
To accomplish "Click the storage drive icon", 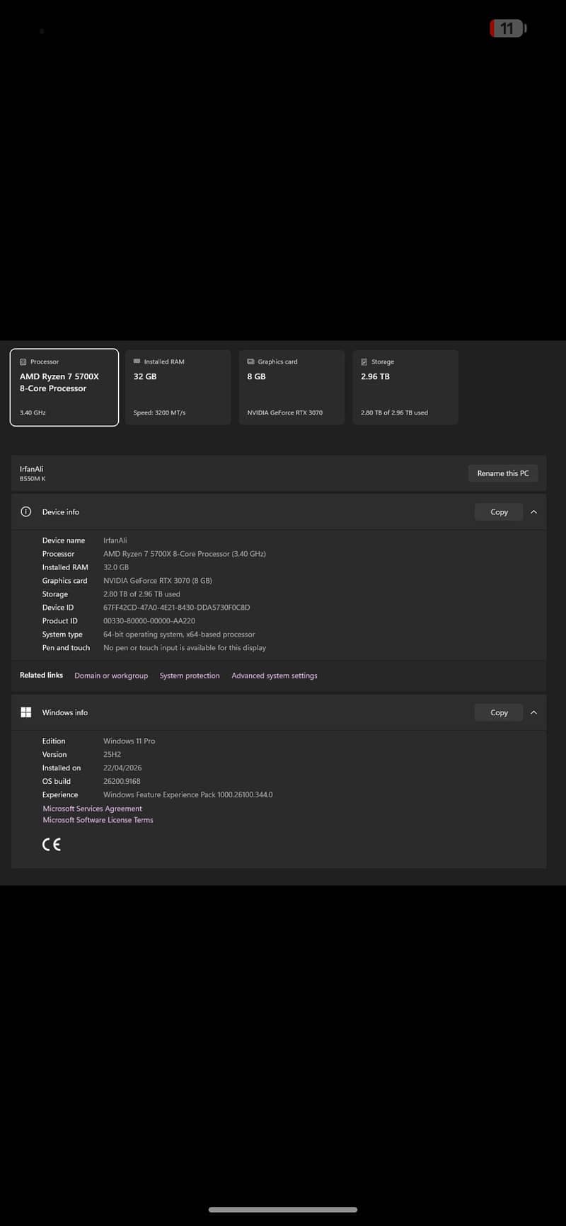I will coord(364,362).
